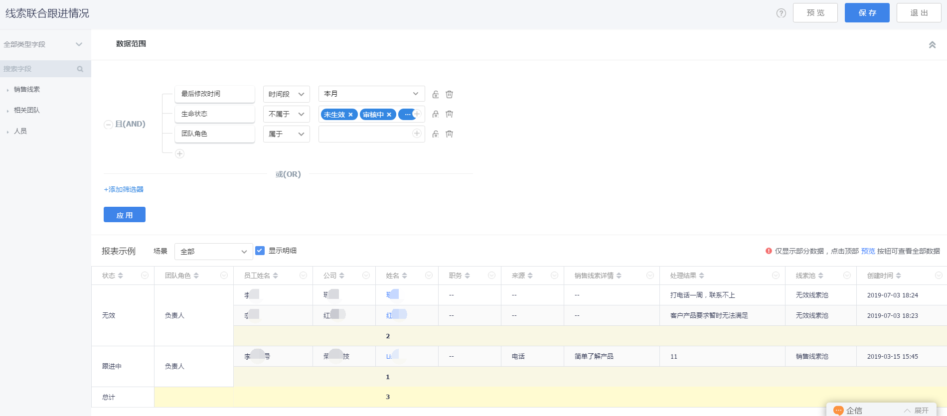Show more tags via the ellipsis chip
The height and width of the screenshot is (416, 947).
click(x=408, y=115)
